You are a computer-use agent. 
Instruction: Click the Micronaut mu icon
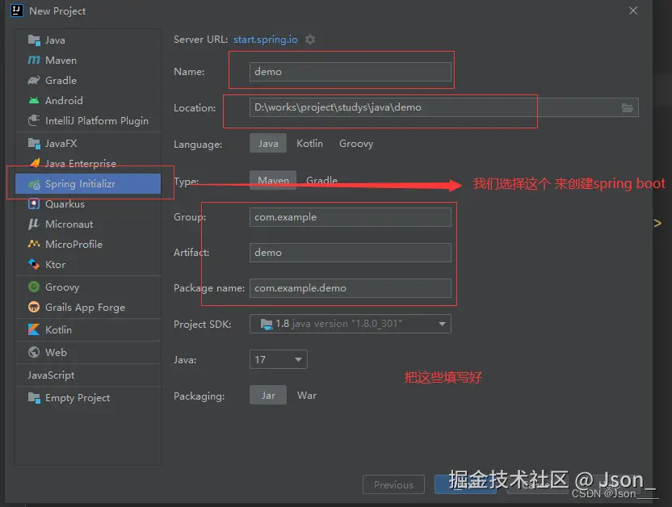[34, 224]
